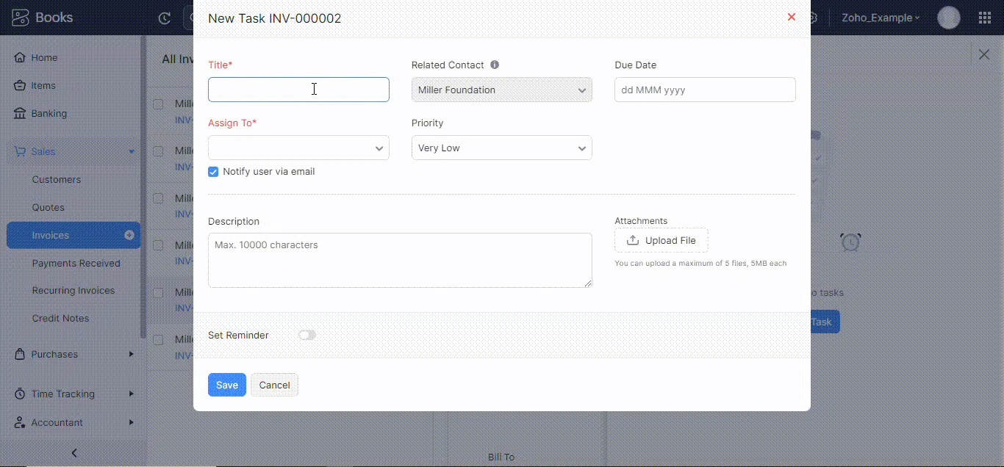Open the user profile avatar

[x=949, y=18]
